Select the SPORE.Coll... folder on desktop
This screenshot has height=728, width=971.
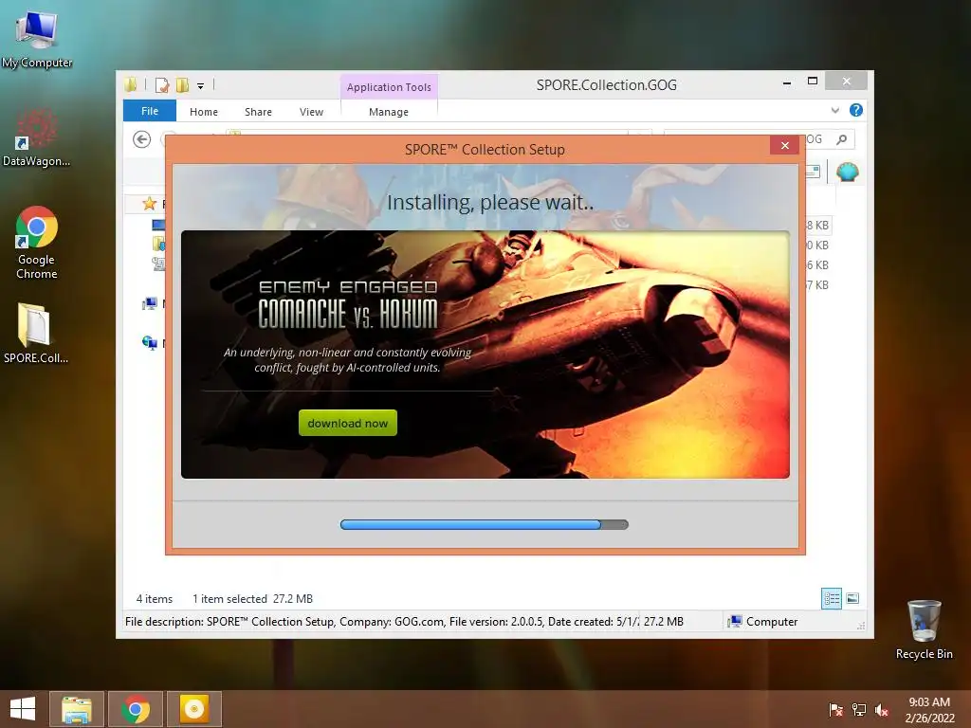point(36,333)
